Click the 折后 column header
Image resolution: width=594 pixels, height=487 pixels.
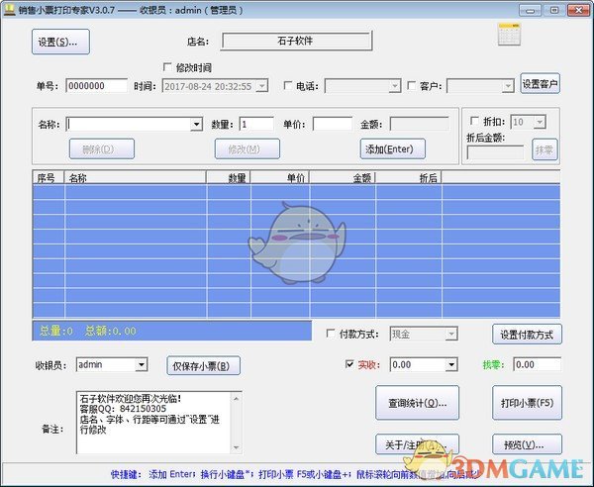click(409, 177)
